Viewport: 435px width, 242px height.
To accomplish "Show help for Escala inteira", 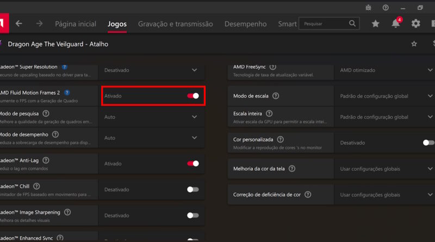I will pos(269,114).
